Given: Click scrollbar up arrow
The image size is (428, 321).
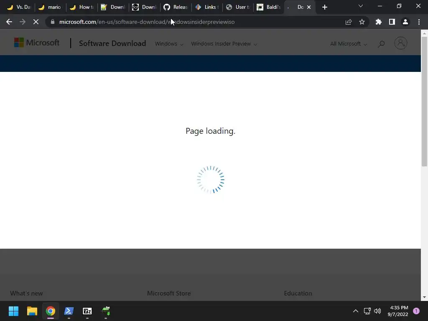Looking at the screenshot, I should click(424, 33).
